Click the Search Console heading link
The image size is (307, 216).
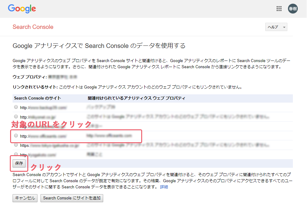pyautogui.click(x=33, y=27)
